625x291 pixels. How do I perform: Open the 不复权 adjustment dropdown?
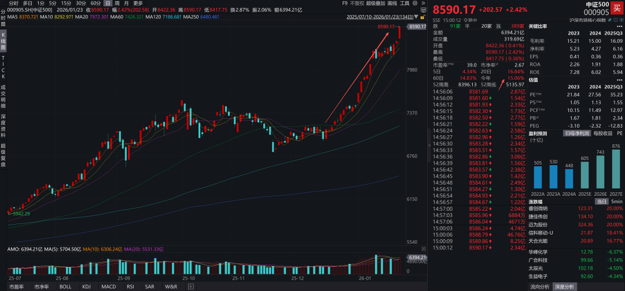(x=356, y=3)
